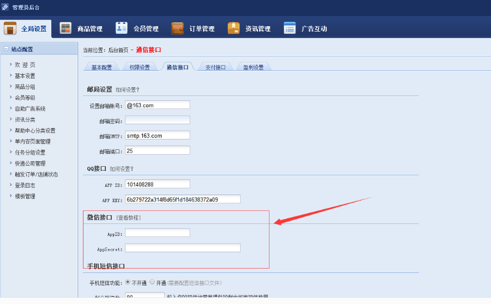Focus the 邮箱端口 input field
The height and width of the screenshot is (304, 491).
click(158, 150)
